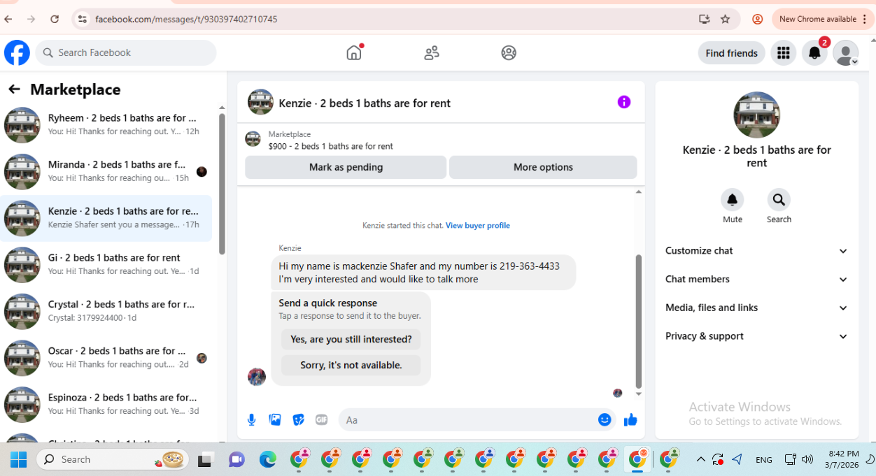Screen dimensions: 876x476
Task: Click the Find friends button
Action: [731, 52]
